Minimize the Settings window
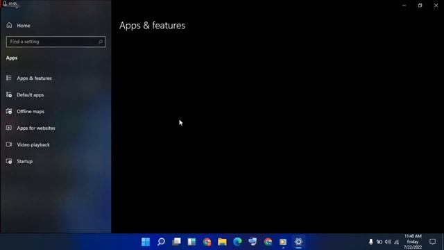Image resolution: width=444 pixels, height=250 pixels. point(404,6)
